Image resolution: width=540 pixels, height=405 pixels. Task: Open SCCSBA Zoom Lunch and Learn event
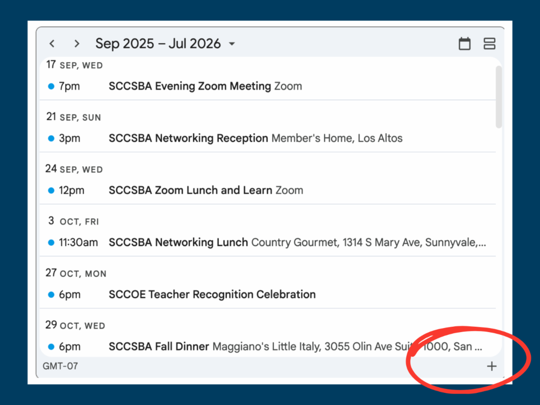click(x=190, y=190)
